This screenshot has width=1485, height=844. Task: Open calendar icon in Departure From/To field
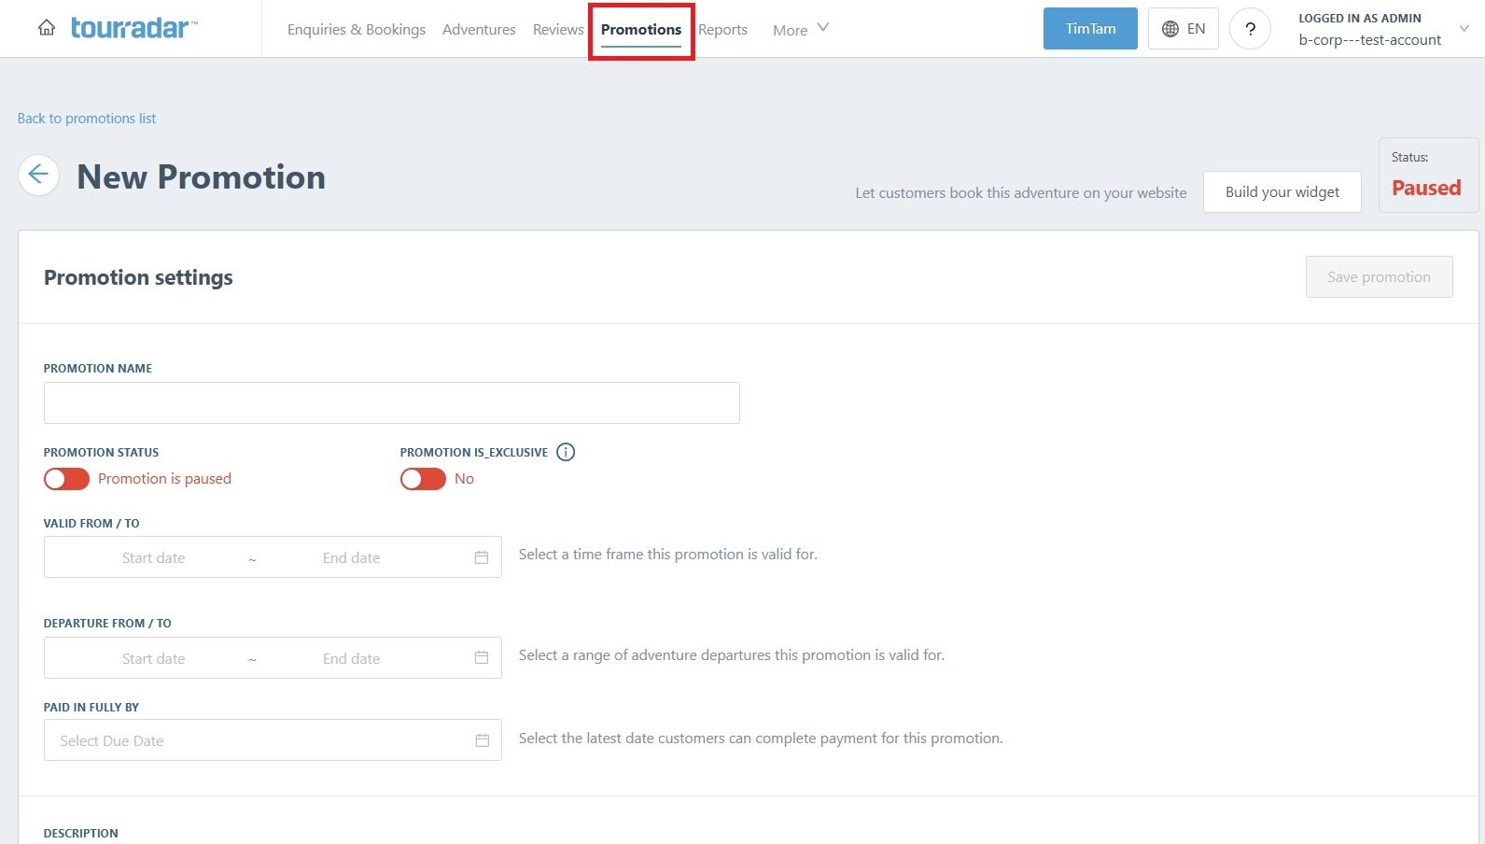(482, 658)
